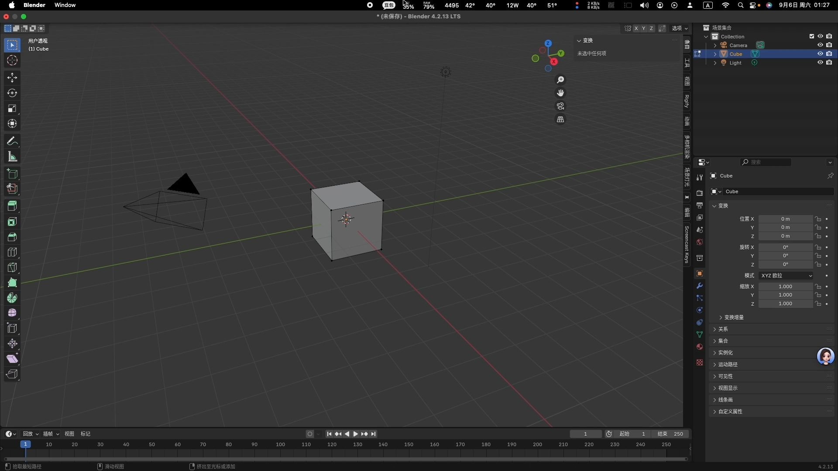The width and height of the screenshot is (838, 471).
Task: Expand the Cube object in the outliner
Action: pos(715,54)
